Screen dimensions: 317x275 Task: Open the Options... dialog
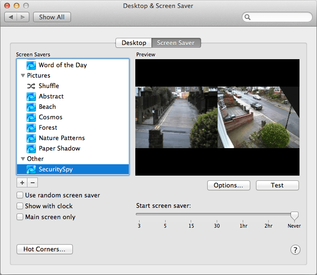(229, 186)
